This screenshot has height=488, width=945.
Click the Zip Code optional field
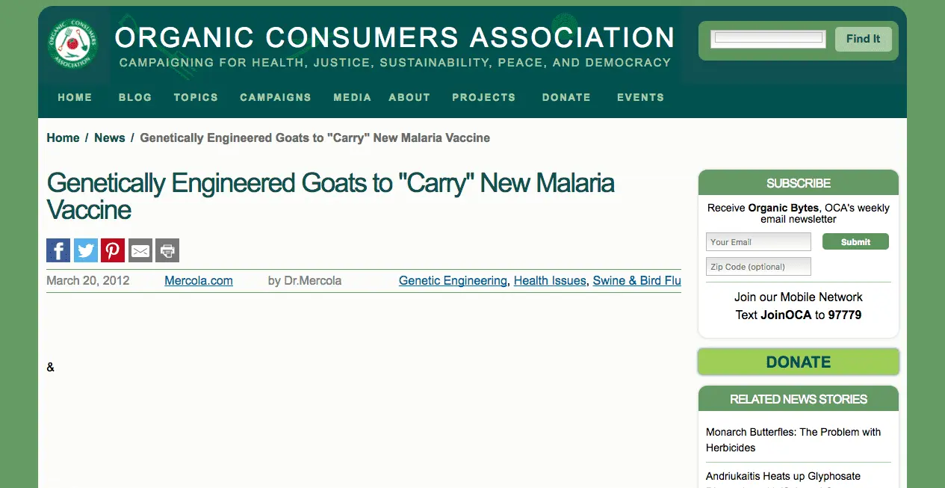click(x=758, y=267)
